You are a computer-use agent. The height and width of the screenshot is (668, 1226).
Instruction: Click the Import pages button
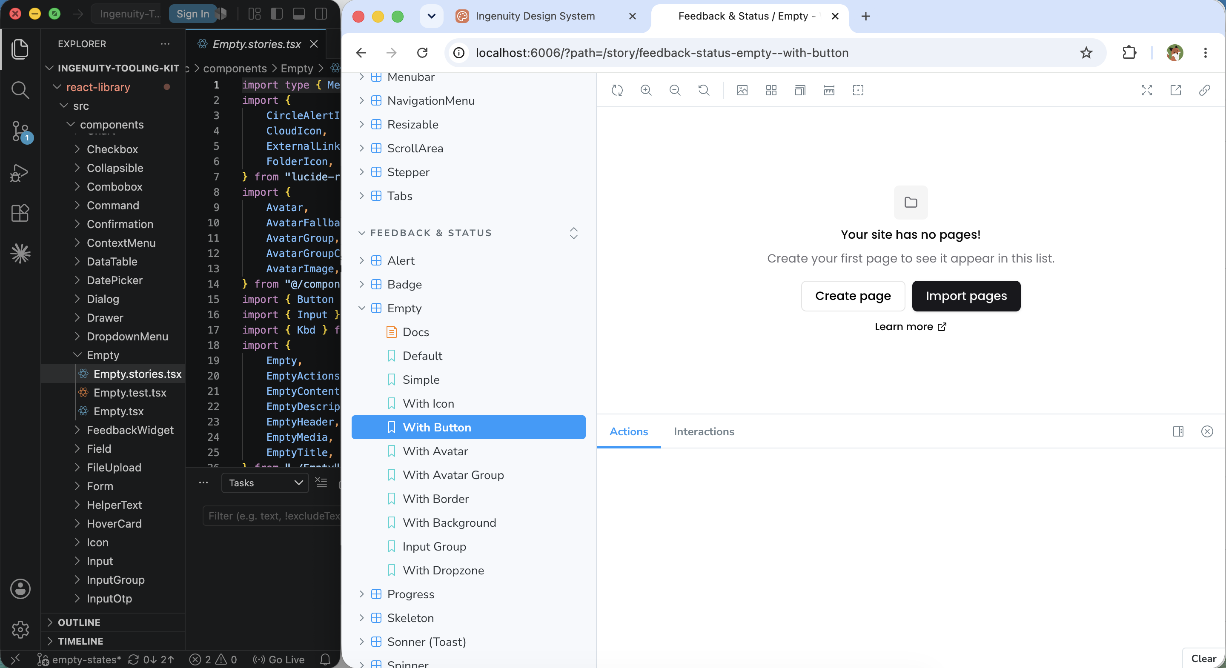coord(965,296)
